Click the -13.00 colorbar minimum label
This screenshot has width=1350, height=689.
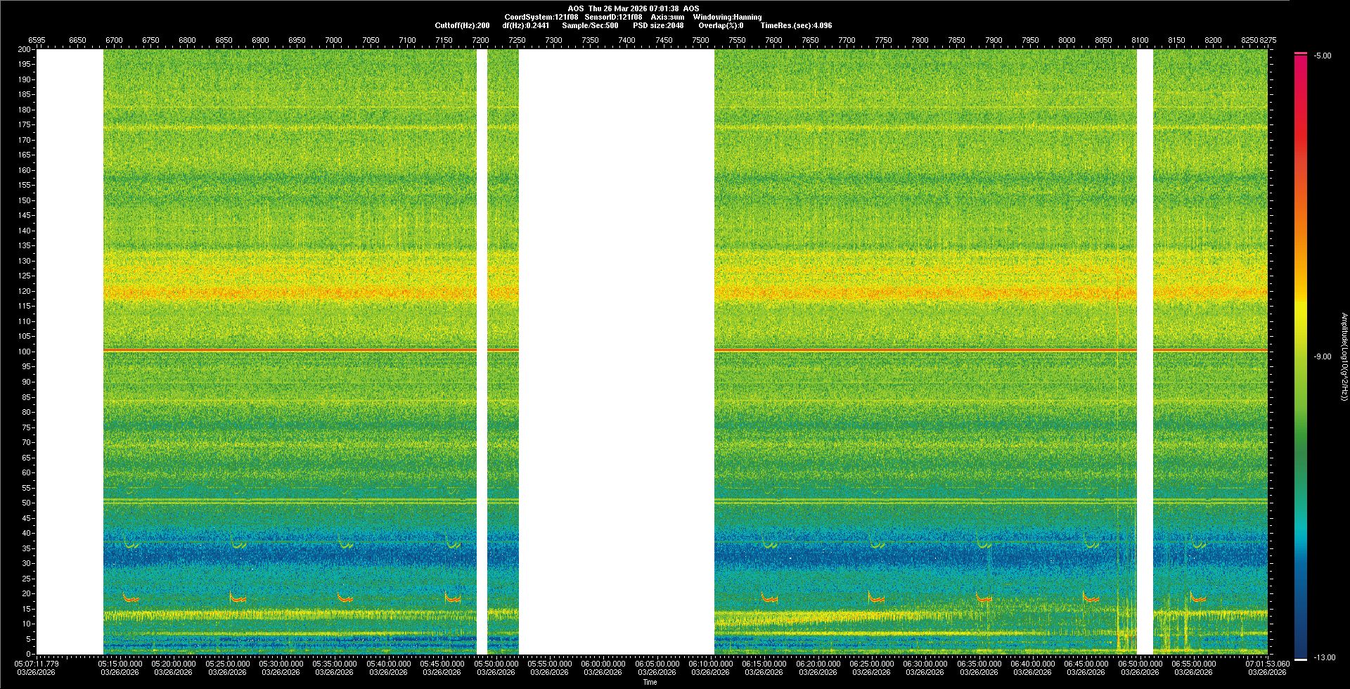(1324, 657)
